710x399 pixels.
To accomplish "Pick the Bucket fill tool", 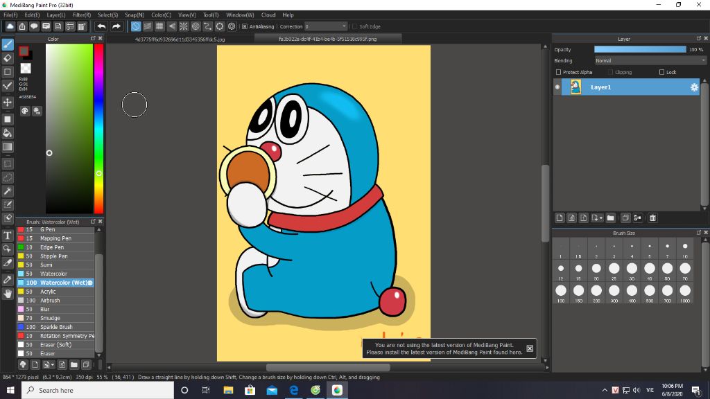I will coord(8,132).
